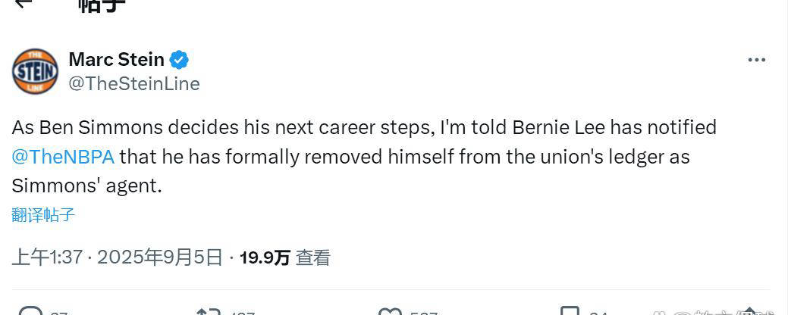Like the post with the heart icon
The image size is (791, 315).
tap(390, 311)
